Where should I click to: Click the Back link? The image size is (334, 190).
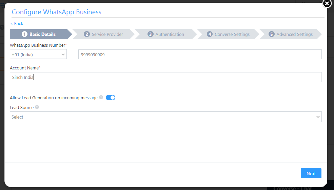17,23
